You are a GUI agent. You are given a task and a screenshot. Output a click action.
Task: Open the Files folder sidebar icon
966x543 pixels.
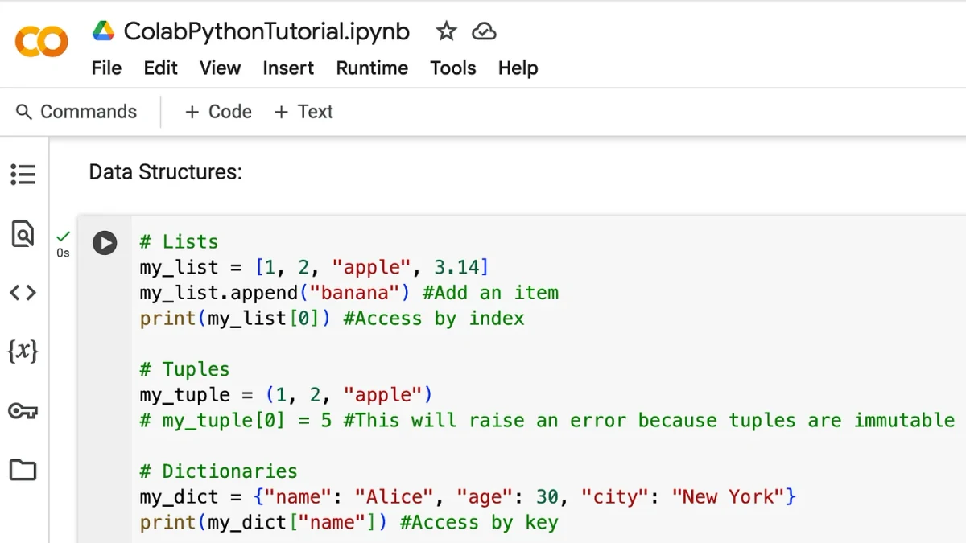pyautogui.click(x=23, y=470)
